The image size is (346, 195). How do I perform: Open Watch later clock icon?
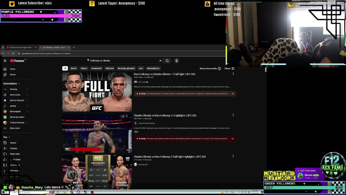[5, 154]
